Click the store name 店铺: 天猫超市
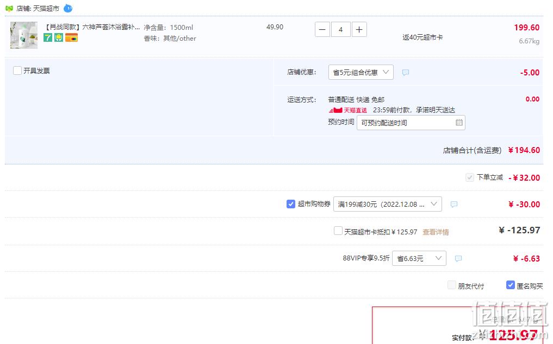 pyautogui.click(x=38, y=8)
